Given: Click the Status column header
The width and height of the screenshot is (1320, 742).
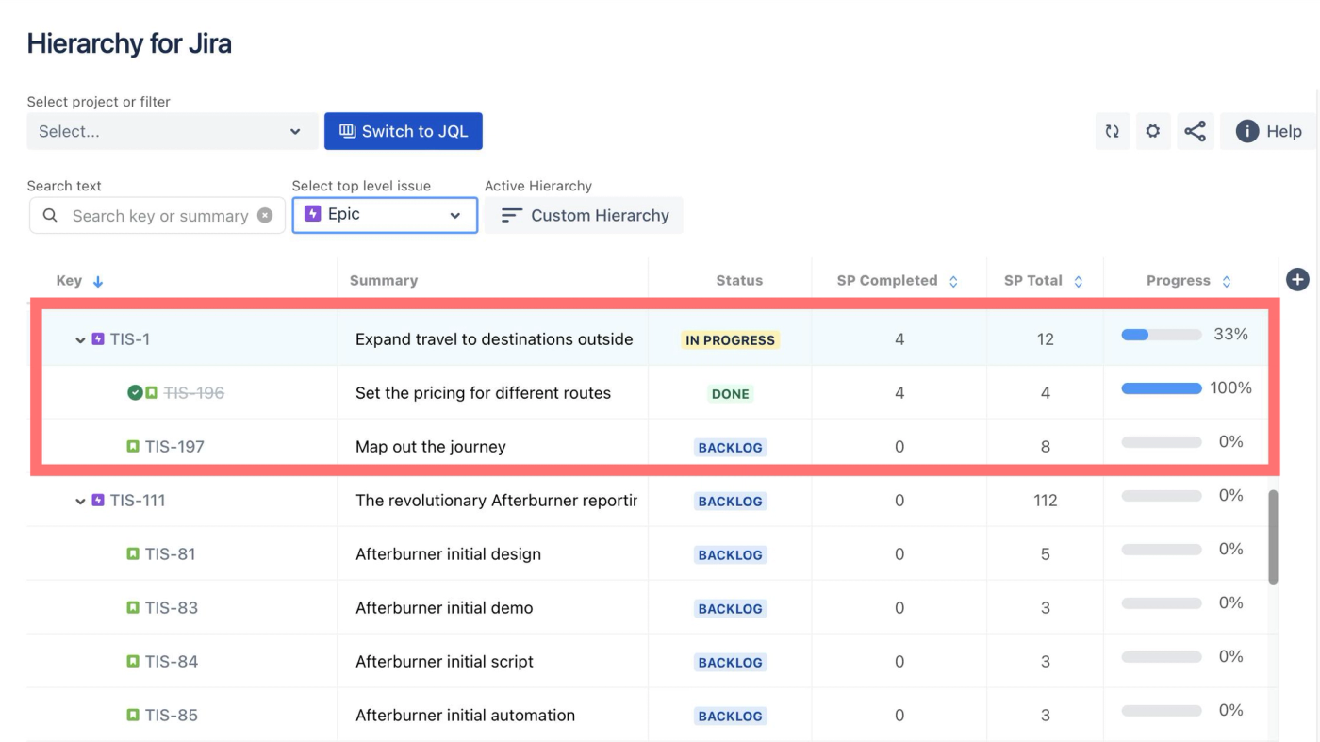Looking at the screenshot, I should [x=739, y=281].
